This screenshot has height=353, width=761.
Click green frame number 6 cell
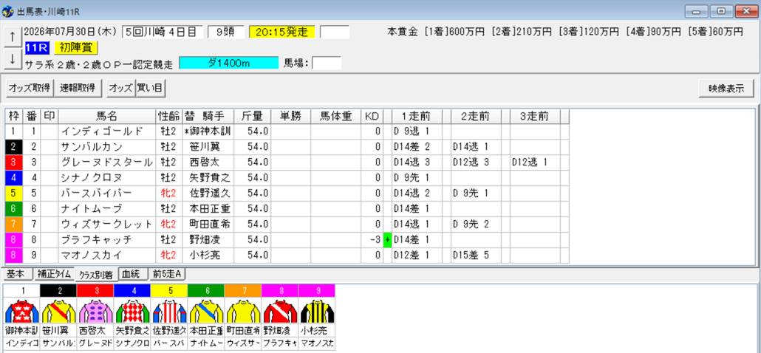tap(13, 208)
